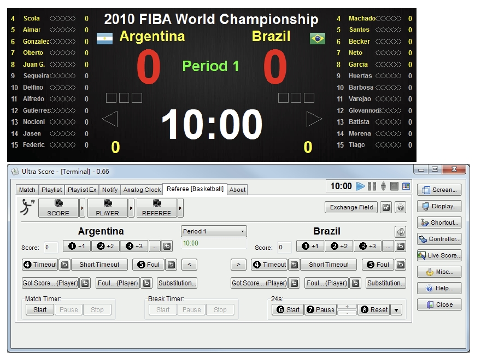Undo Argentina team foul icon

pos(171,265)
